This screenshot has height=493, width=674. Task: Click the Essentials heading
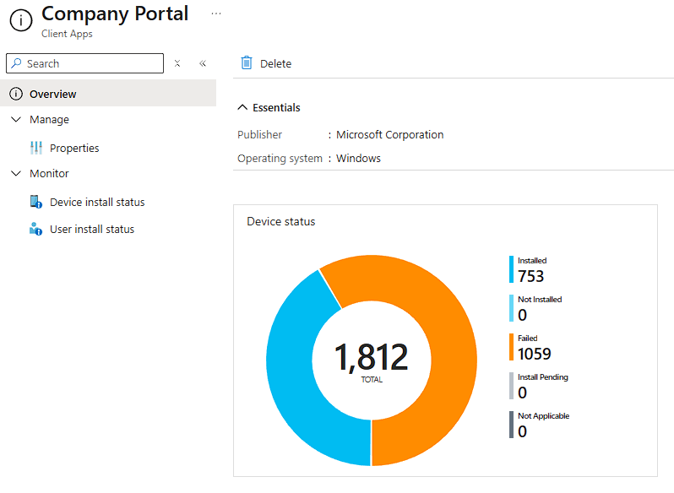coord(276,107)
